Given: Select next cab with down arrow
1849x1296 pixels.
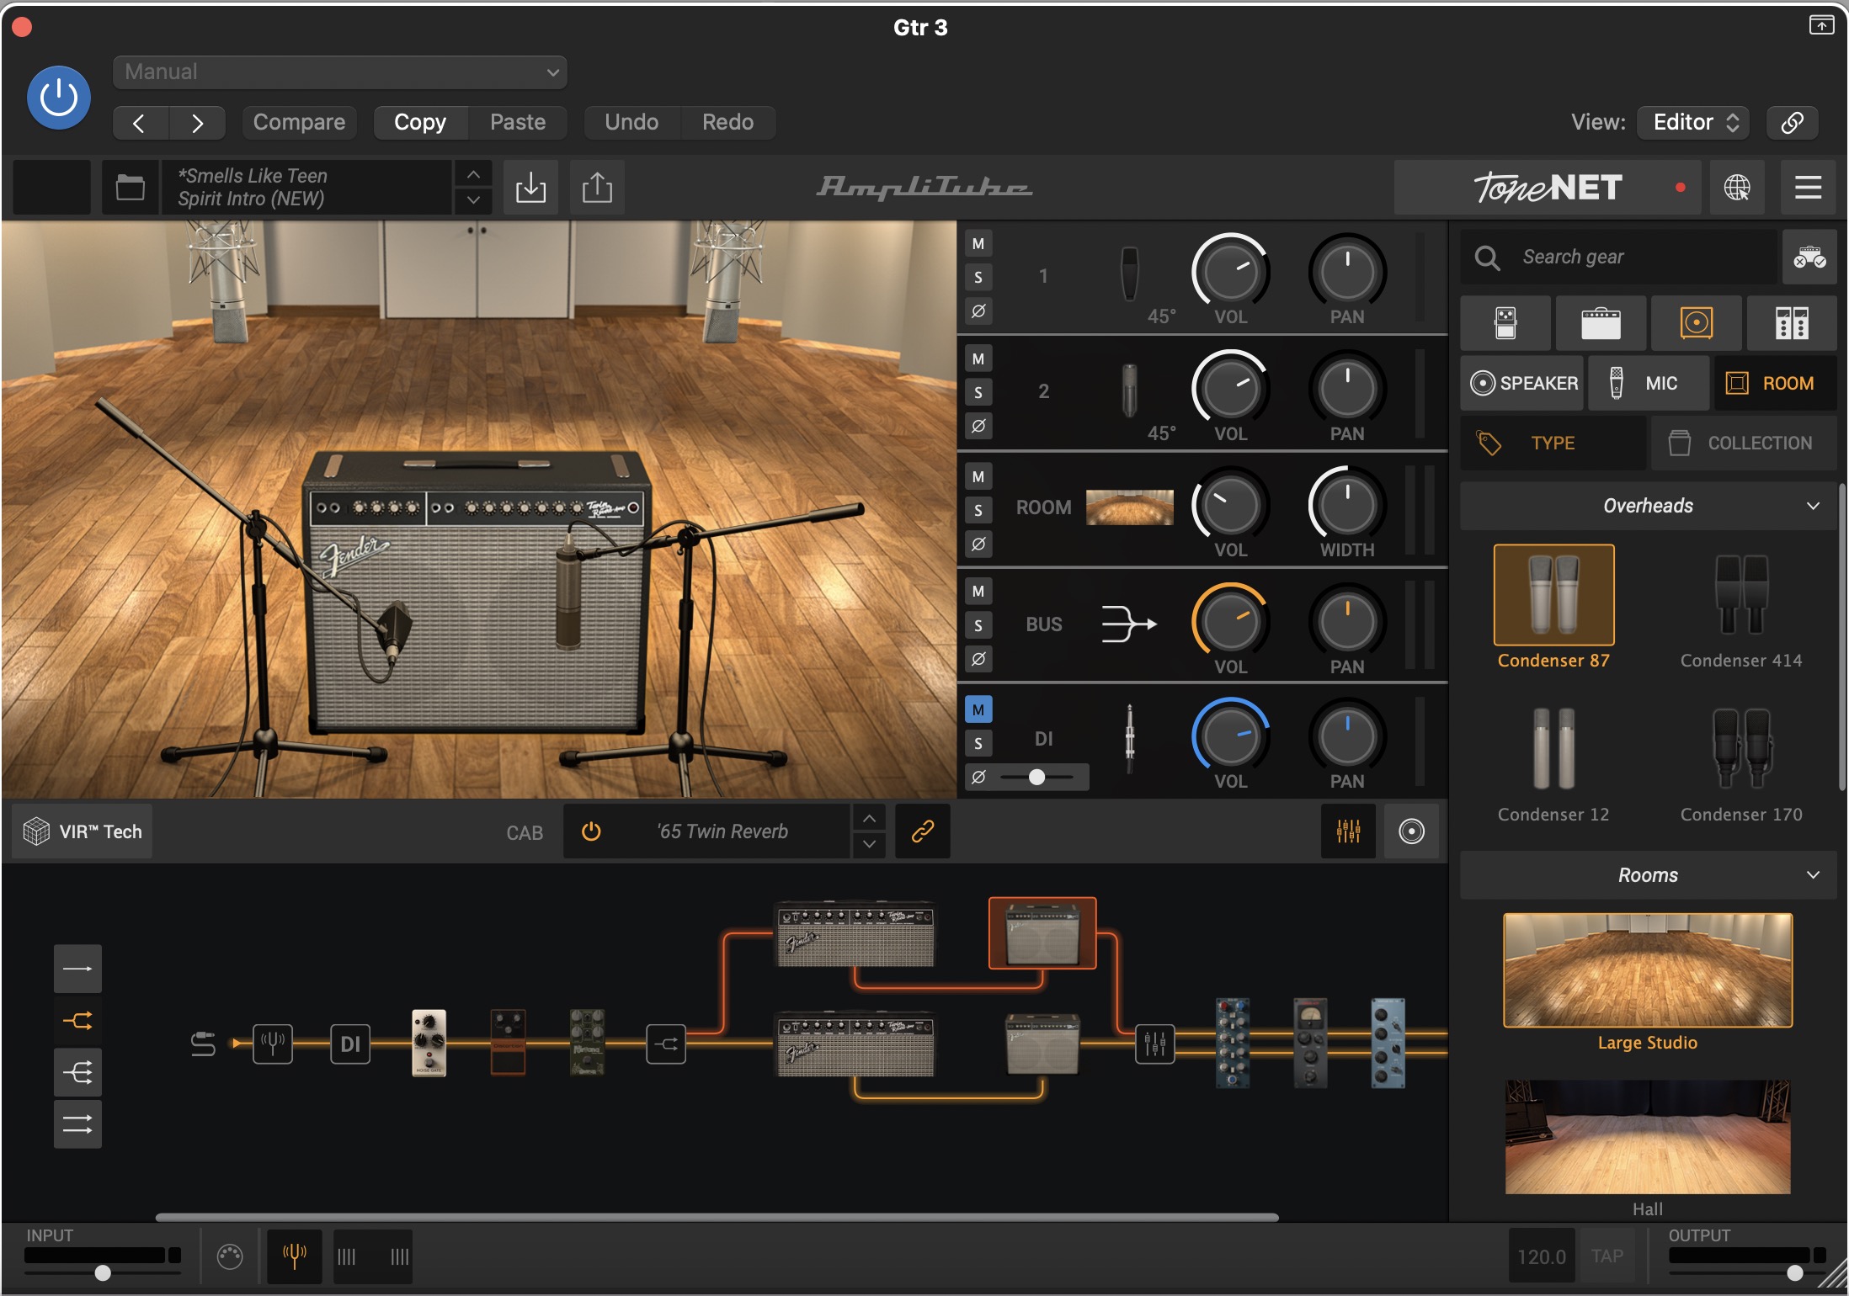Looking at the screenshot, I should coord(869,845).
